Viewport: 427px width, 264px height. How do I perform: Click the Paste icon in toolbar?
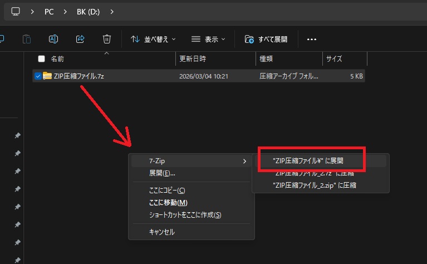[27, 39]
